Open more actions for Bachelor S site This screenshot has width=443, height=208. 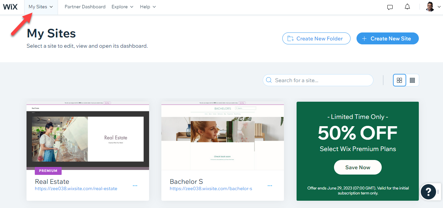click(x=270, y=186)
